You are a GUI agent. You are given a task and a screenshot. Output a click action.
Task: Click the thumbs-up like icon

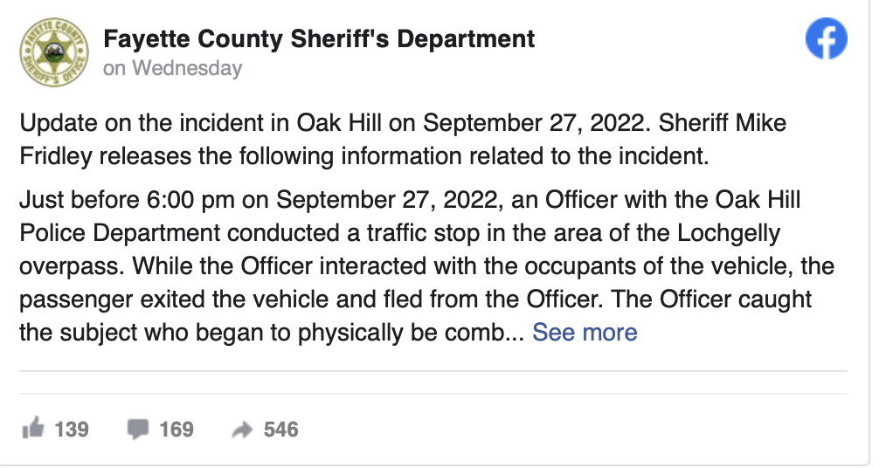(32, 429)
